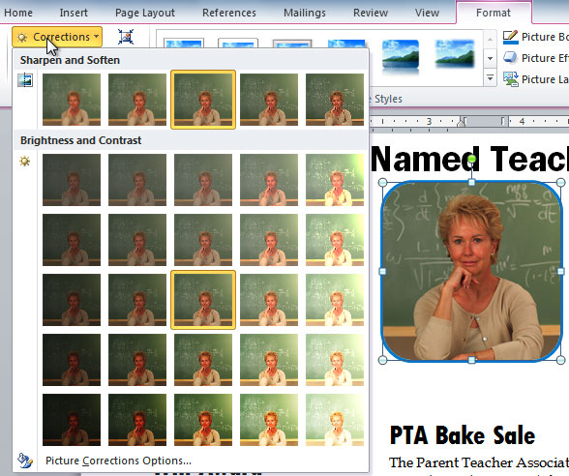Pick the fourth thumbnail in Brightness row one
The image size is (569, 476).
click(269, 180)
